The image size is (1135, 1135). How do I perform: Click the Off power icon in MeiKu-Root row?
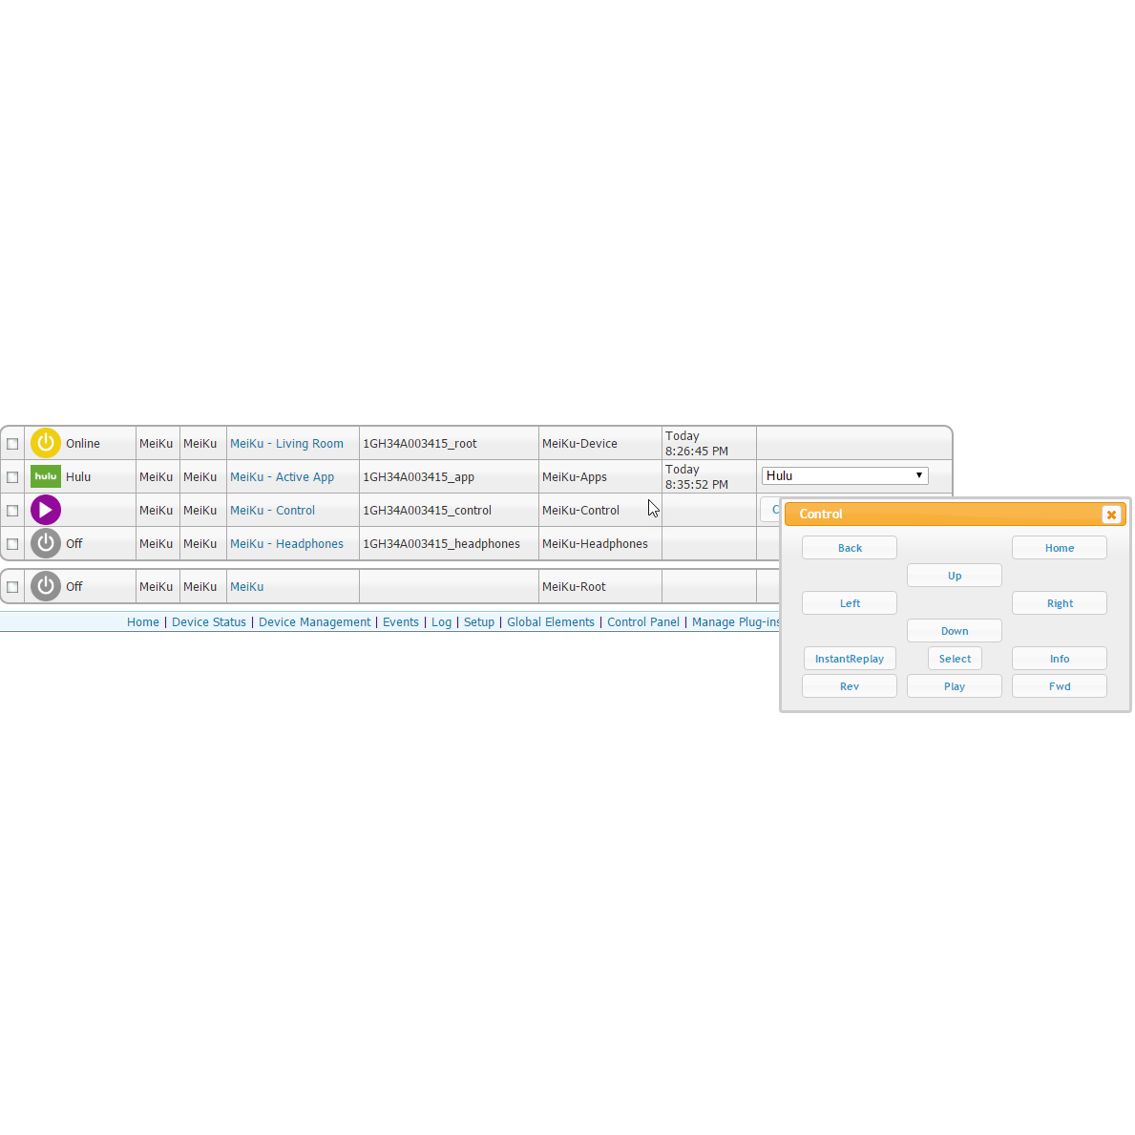pyautogui.click(x=45, y=586)
